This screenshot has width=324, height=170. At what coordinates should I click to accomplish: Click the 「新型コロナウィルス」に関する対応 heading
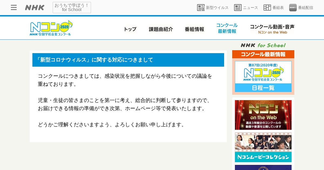coord(128,60)
